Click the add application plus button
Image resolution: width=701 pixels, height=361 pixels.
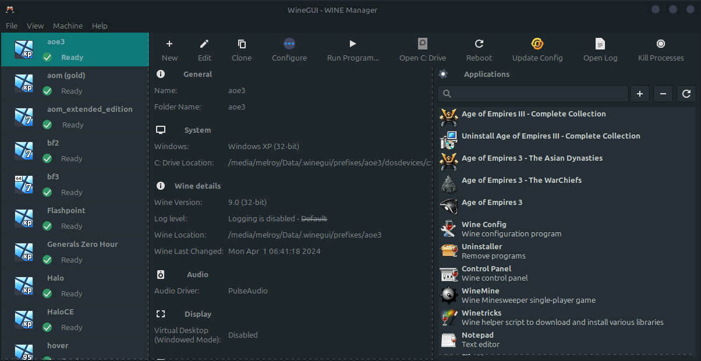click(639, 94)
